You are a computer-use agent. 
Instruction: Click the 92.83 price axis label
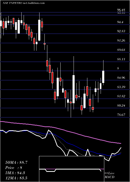click(121, 31)
